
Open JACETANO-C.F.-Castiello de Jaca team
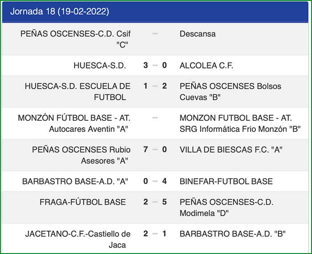[78, 239]
